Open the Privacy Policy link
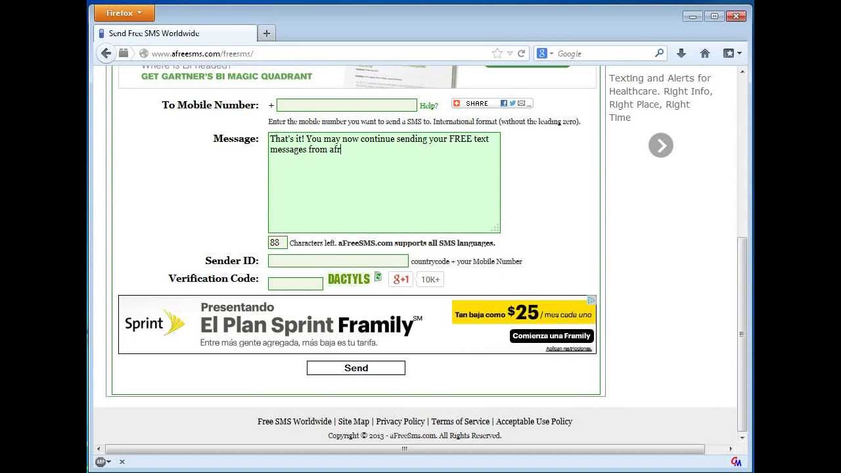Viewport: 841px width, 473px height. tap(400, 422)
